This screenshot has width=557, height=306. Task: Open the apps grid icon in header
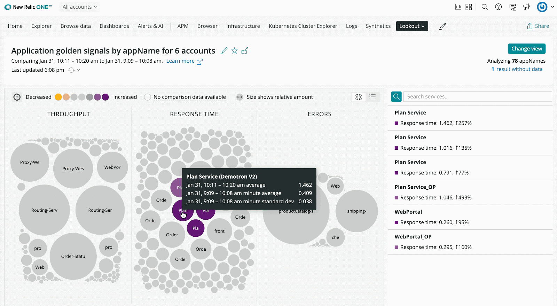(469, 7)
